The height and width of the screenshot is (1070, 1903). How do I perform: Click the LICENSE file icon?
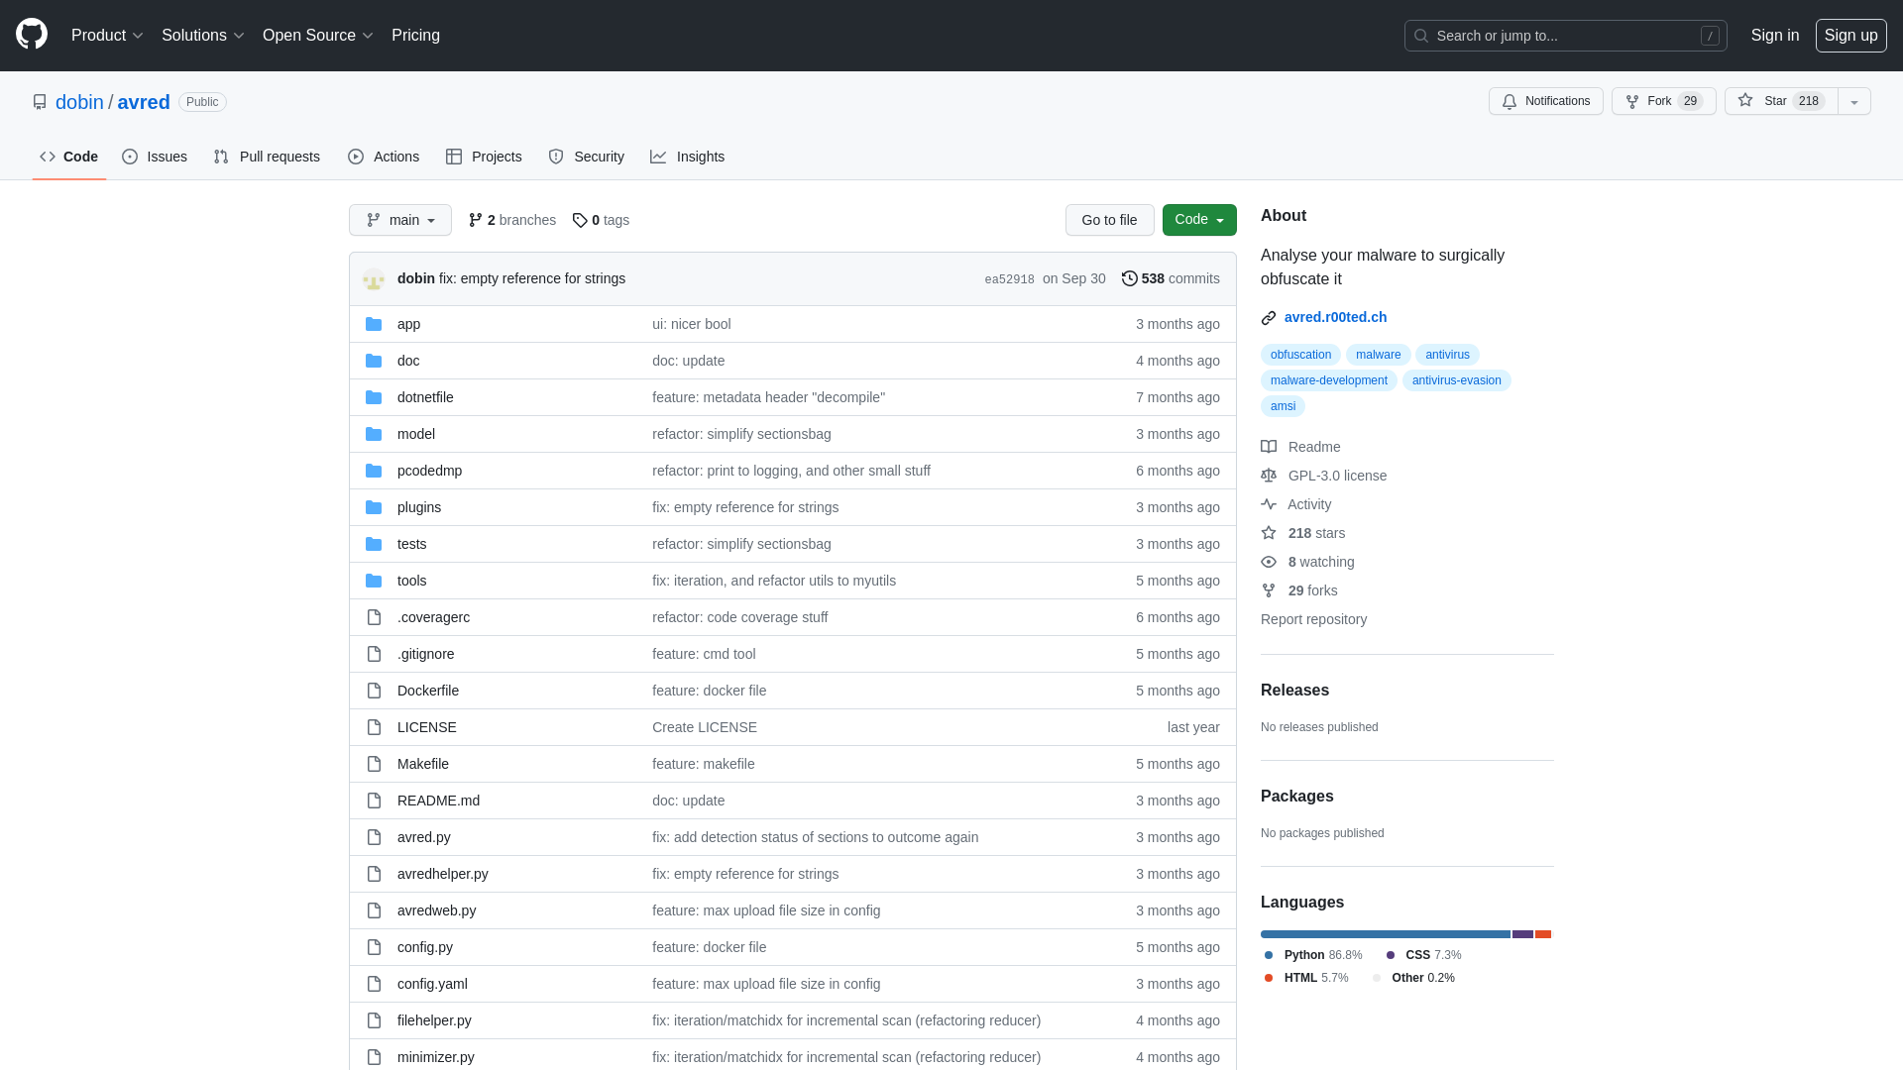374,727
